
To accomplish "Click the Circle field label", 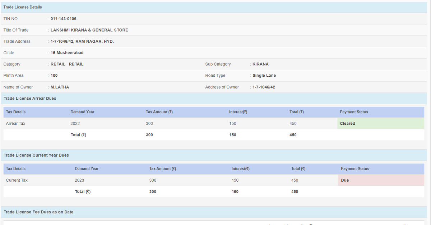I will (9, 53).
